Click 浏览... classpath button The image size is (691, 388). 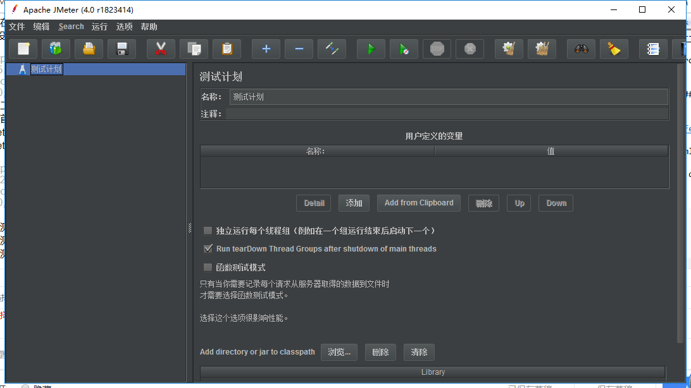pyautogui.click(x=339, y=353)
